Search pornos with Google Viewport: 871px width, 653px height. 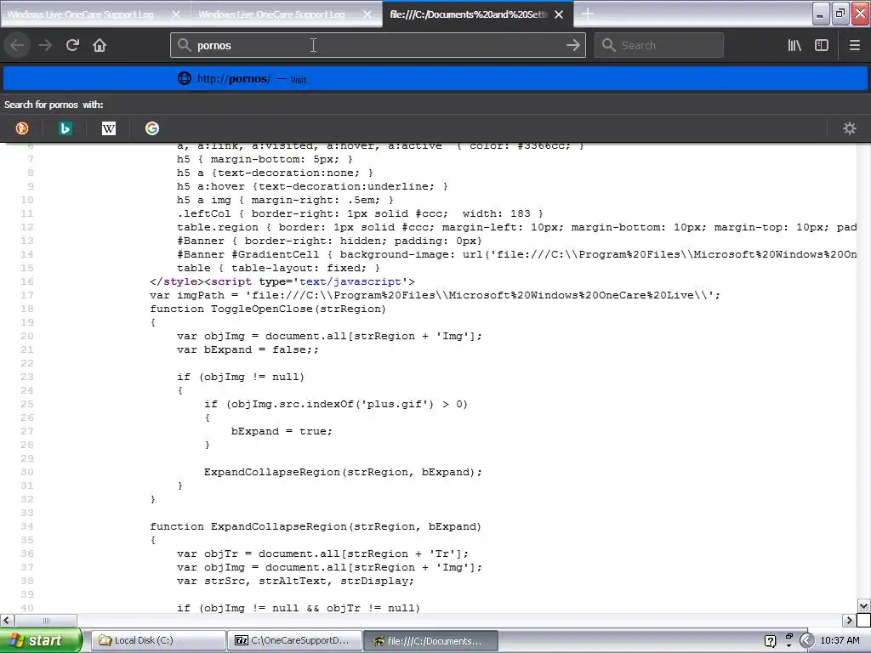[152, 128]
